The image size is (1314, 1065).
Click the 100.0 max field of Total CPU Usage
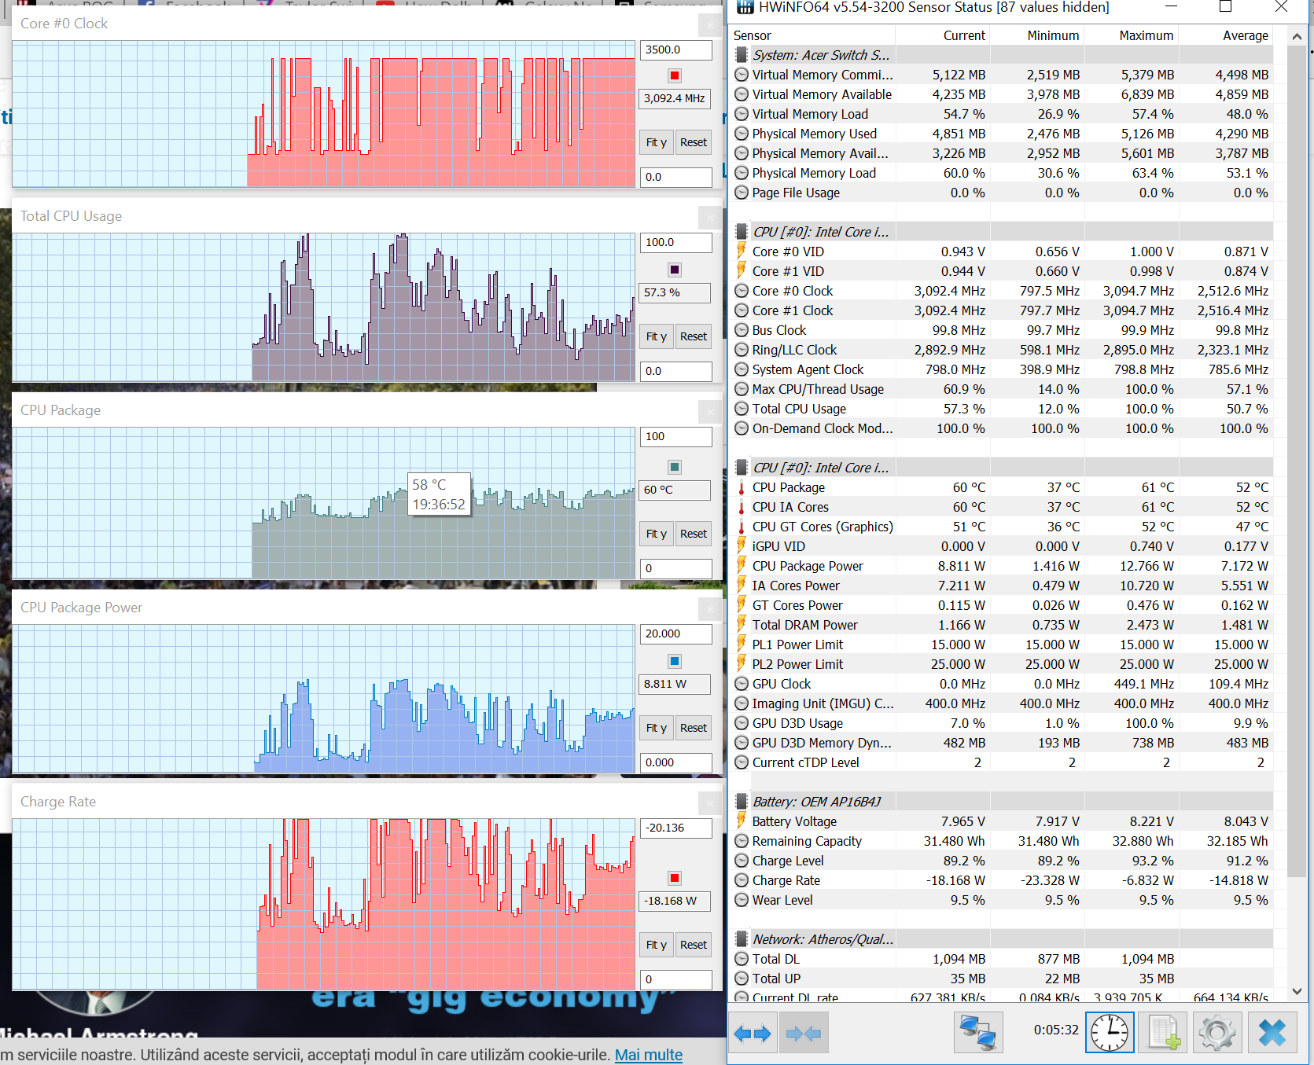point(675,242)
